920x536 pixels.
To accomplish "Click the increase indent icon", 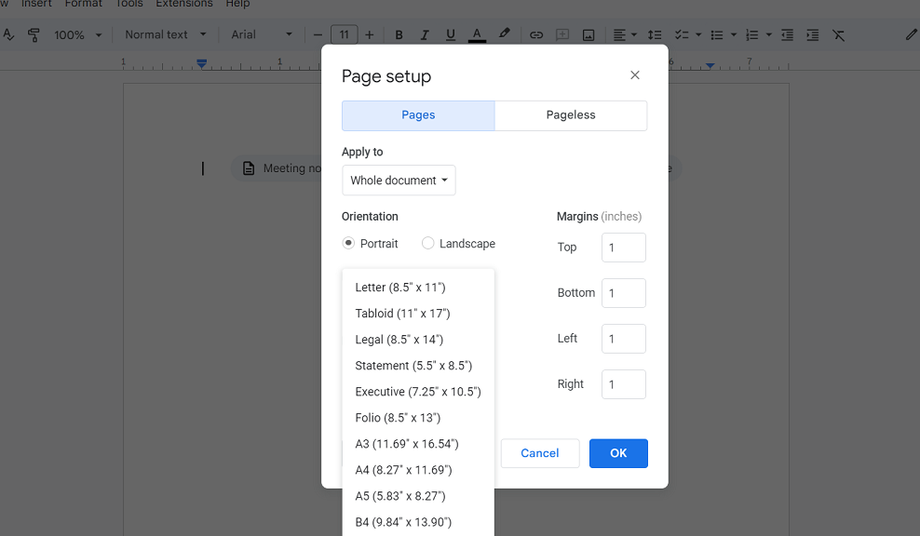I will point(812,35).
